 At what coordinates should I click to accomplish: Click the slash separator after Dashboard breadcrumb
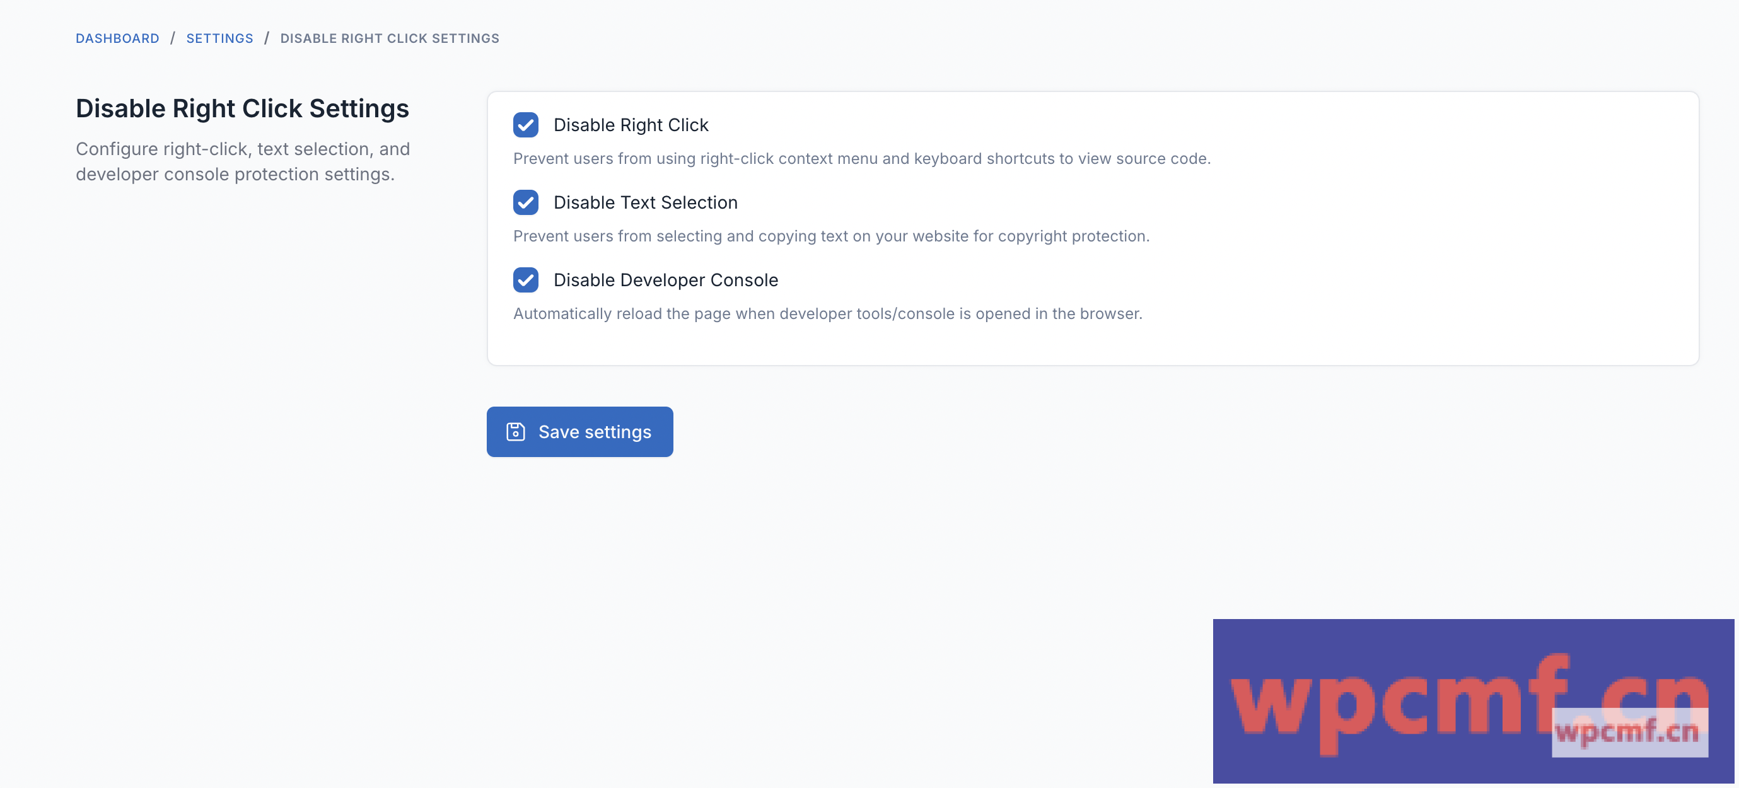tap(173, 38)
